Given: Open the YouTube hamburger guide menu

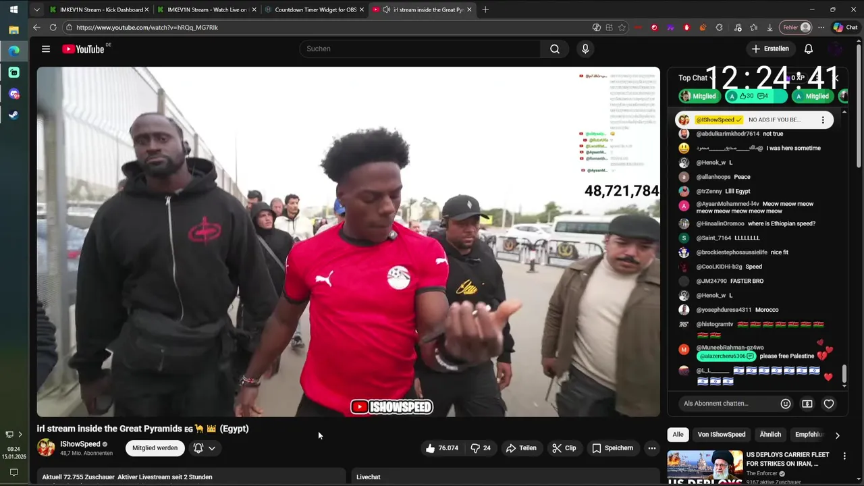Looking at the screenshot, I should click(x=46, y=49).
